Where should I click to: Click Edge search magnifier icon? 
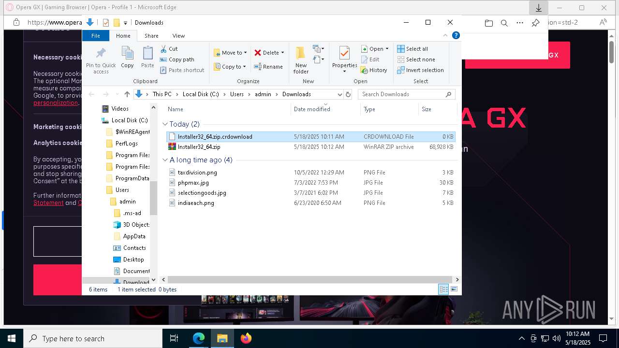pos(504,23)
